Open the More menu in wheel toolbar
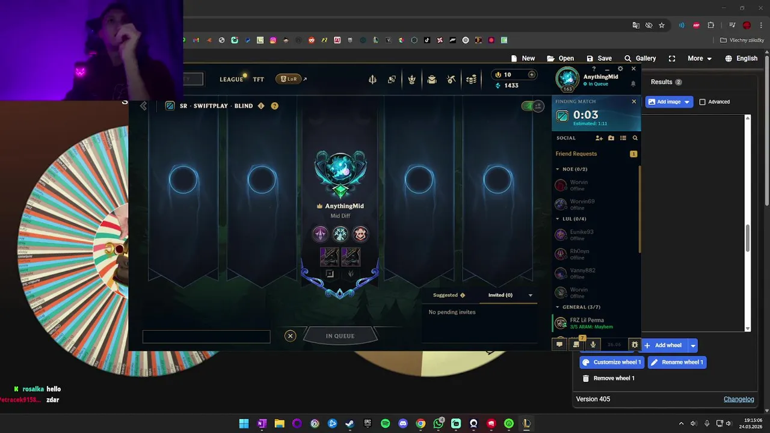Viewport: 770px width, 433px height. tap(700, 58)
